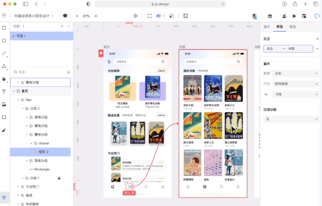
Task: Click the 67% zoom level value
Action: [86, 16]
